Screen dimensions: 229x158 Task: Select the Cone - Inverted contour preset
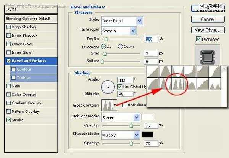(177, 71)
